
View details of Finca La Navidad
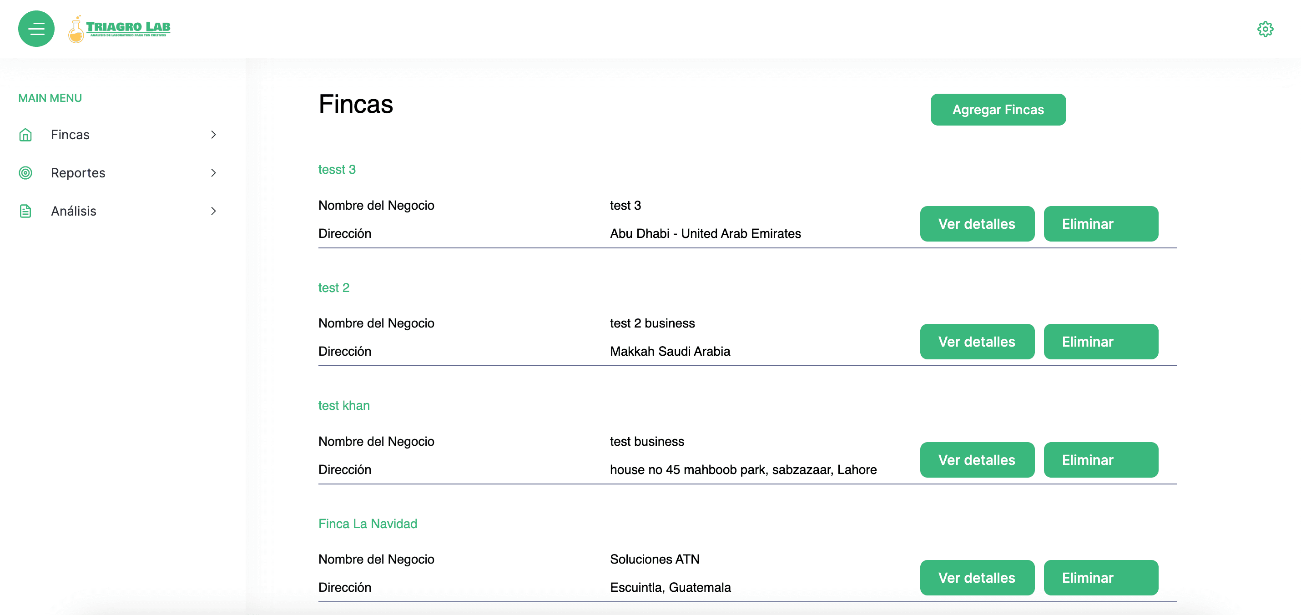click(x=976, y=578)
